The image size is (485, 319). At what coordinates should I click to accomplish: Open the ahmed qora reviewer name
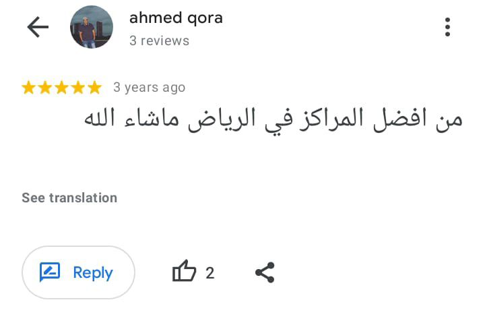click(x=176, y=18)
